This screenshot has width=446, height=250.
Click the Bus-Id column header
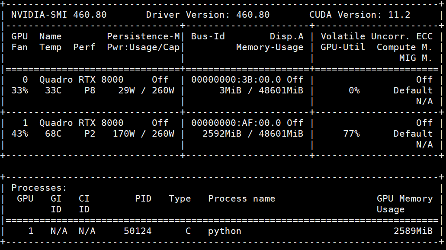click(208, 36)
